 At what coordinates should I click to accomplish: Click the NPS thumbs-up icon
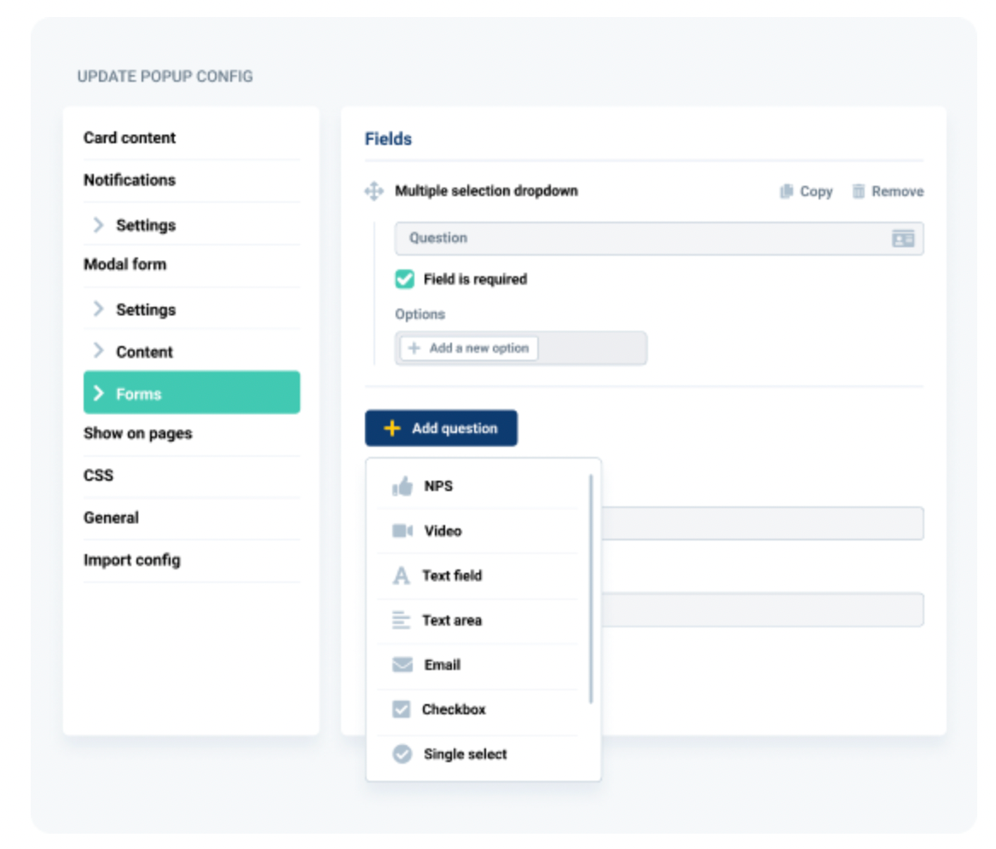click(x=402, y=487)
